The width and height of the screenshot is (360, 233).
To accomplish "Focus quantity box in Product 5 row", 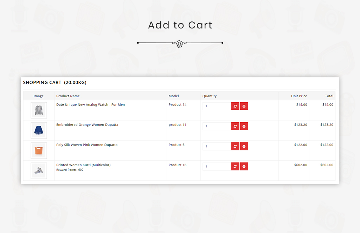I will (217, 146).
